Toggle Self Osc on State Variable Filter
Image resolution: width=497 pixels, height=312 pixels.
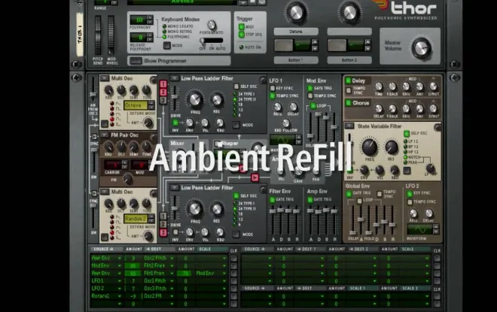[407, 133]
